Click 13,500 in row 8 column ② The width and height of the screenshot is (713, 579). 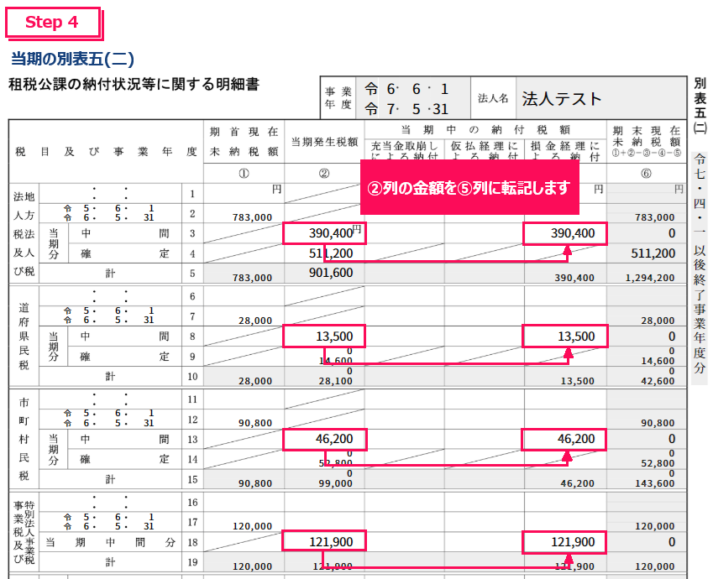[x=334, y=336]
